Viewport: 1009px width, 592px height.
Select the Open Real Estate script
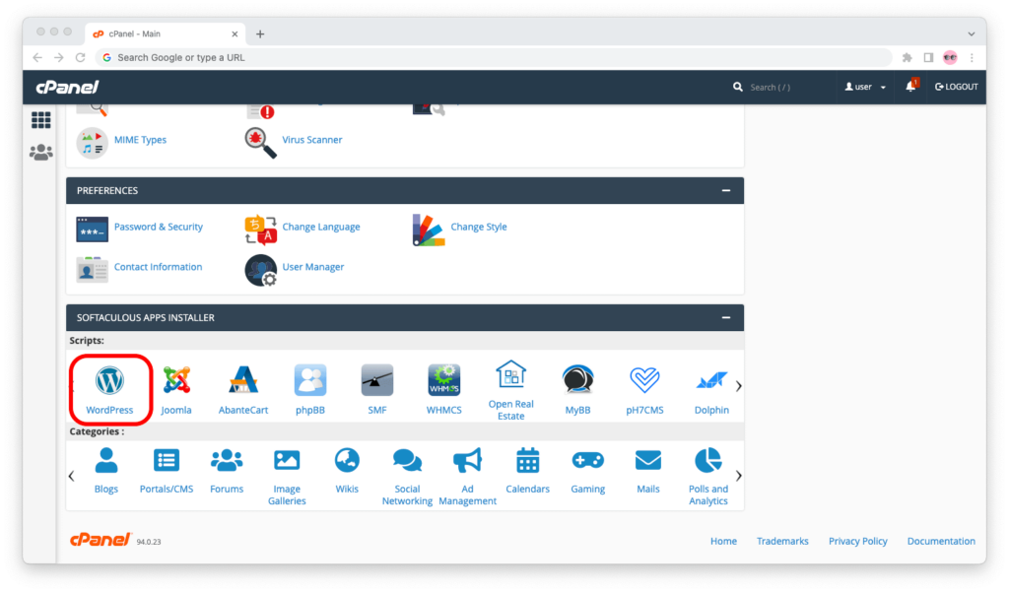[x=511, y=390]
